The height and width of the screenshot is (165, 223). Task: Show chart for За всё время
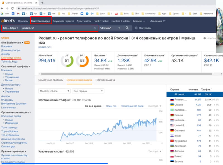point(93,106)
